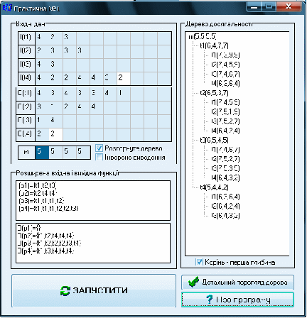307x318 pixels.
Task: Click the green checkmark icon for the detailed tree view
Action: click(193, 282)
